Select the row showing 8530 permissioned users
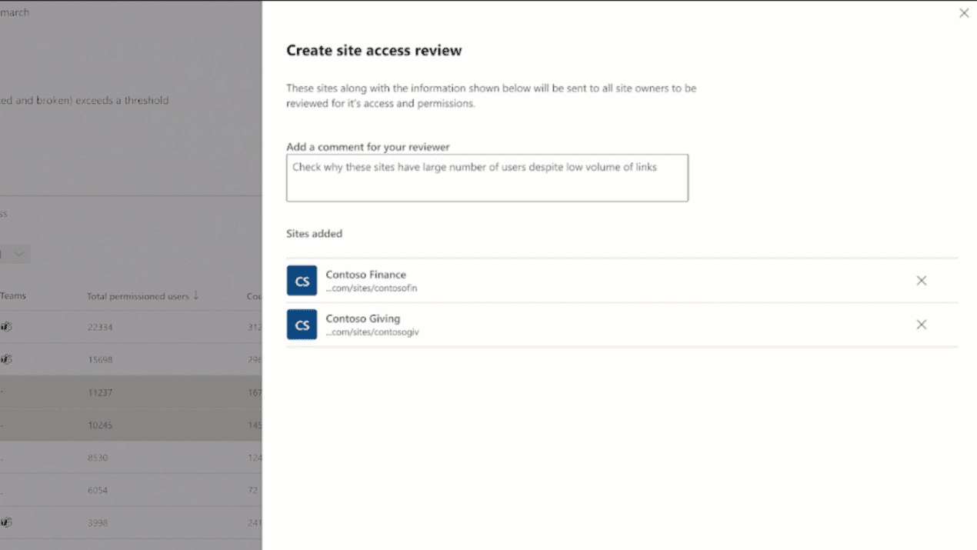The image size is (977, 550). (x=131, y=457)
